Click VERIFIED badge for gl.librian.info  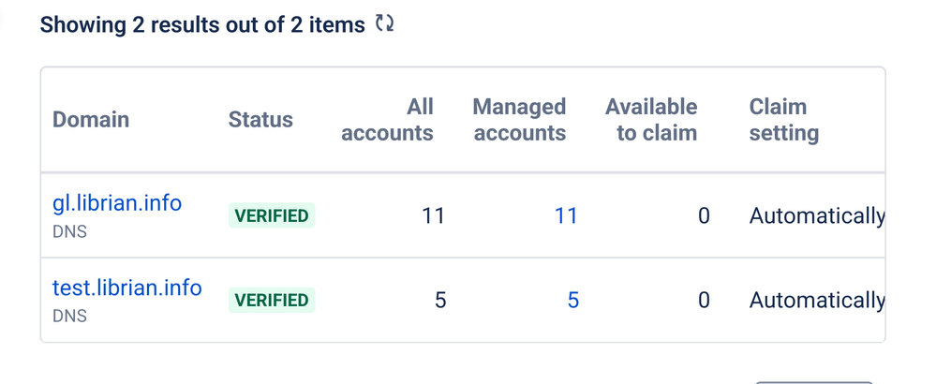click(x=272, y=215)
